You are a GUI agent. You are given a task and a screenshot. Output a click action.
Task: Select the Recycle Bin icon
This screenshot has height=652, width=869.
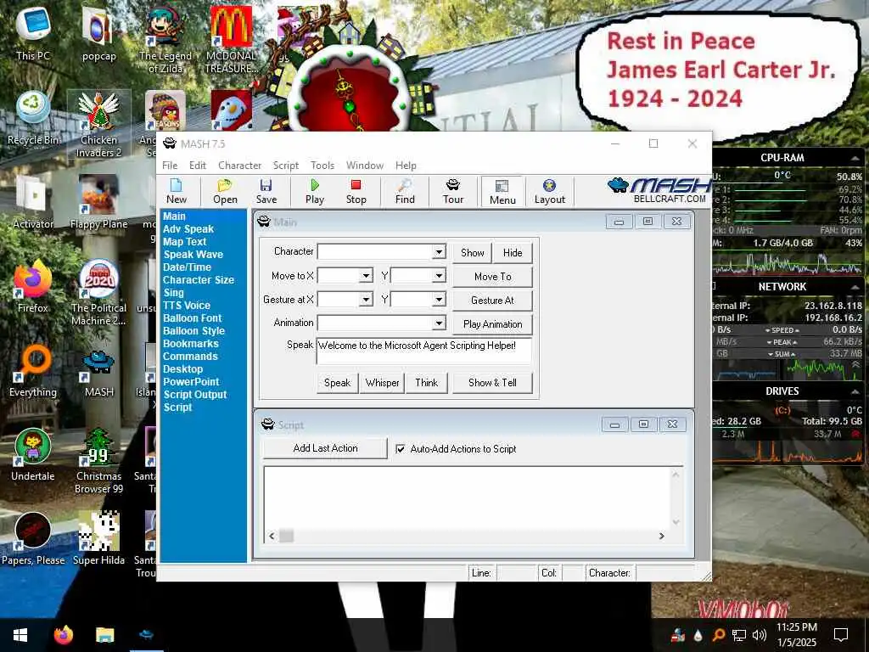tap(33, 118)
